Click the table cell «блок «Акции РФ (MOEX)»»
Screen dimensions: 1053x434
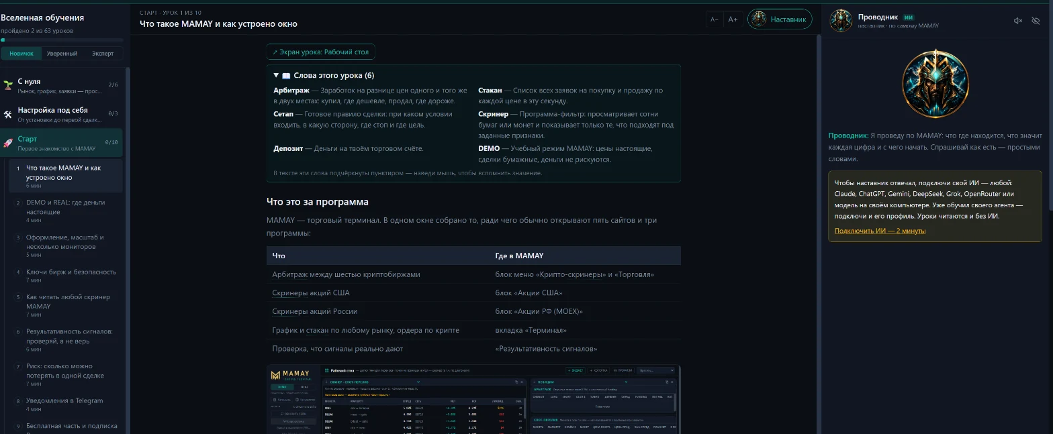click(585, 311)
